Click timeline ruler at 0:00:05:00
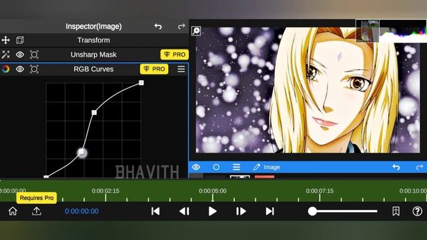Image resolution: width=427 pixels, height=240 pixels. point(212,191)
